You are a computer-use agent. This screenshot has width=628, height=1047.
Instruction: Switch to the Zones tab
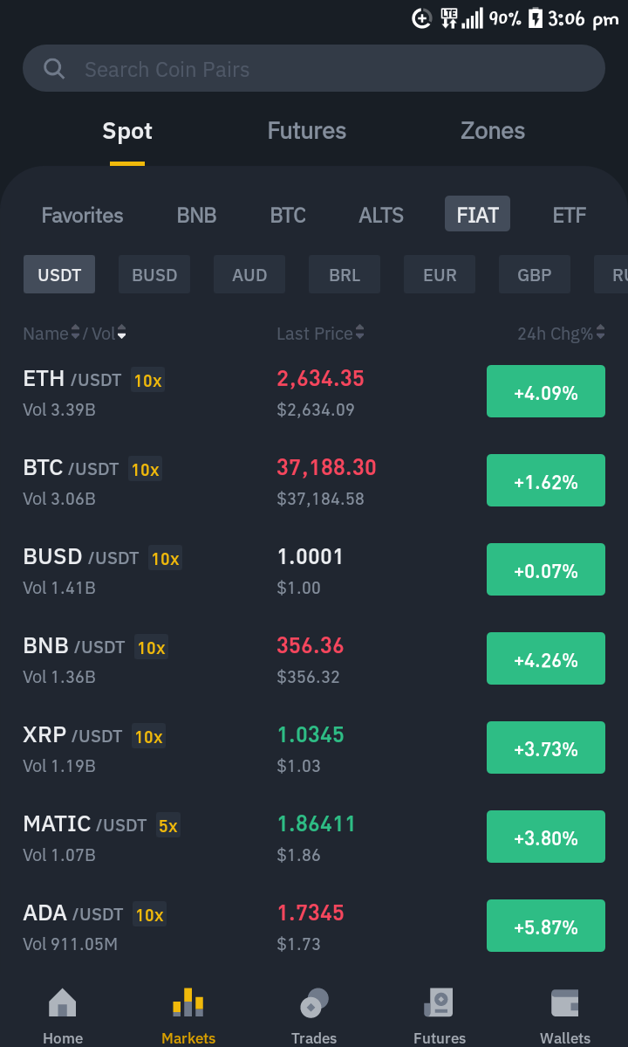pos(493,131)
